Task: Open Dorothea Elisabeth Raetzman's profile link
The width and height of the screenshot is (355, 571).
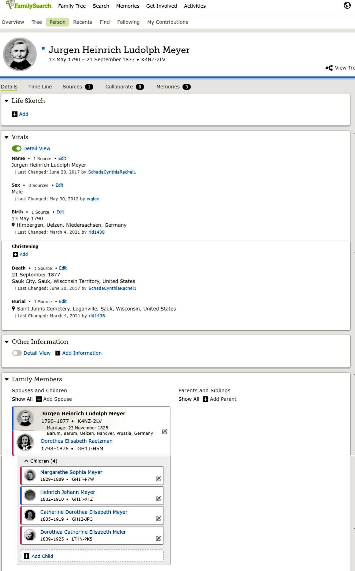Action: [77, 441]
